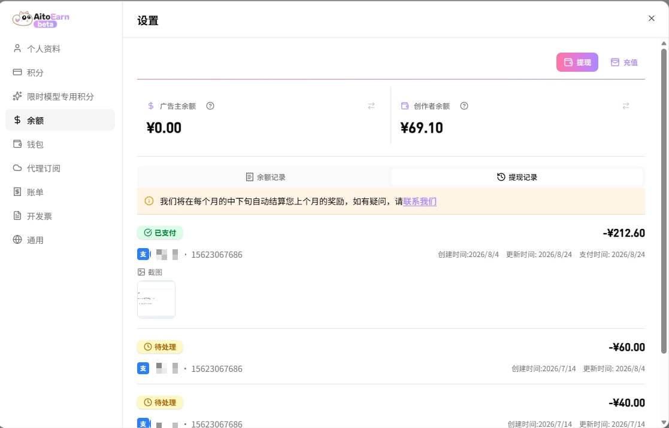Close the 设置 dialog
Screen dimensions: 669x428
(x=652, y=19)
